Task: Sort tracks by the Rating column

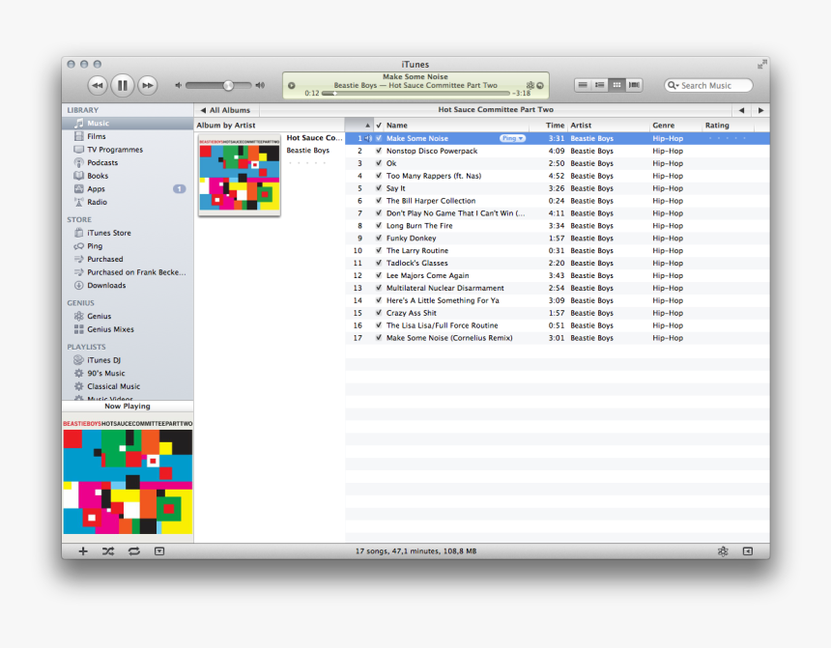Action: pyautogui.click(x=729, y=125)
